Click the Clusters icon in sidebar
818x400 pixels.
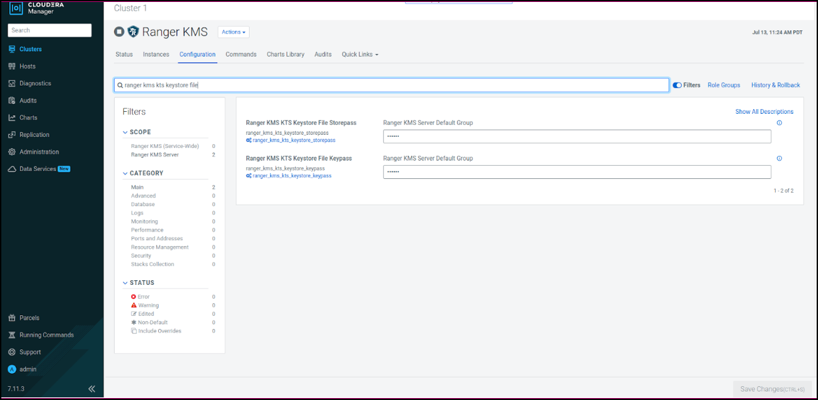(12, 49)
